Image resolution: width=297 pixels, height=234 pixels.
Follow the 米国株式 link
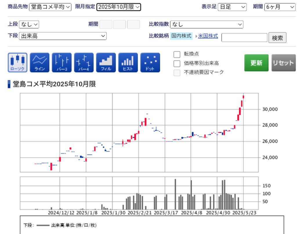tap(208, 36)
